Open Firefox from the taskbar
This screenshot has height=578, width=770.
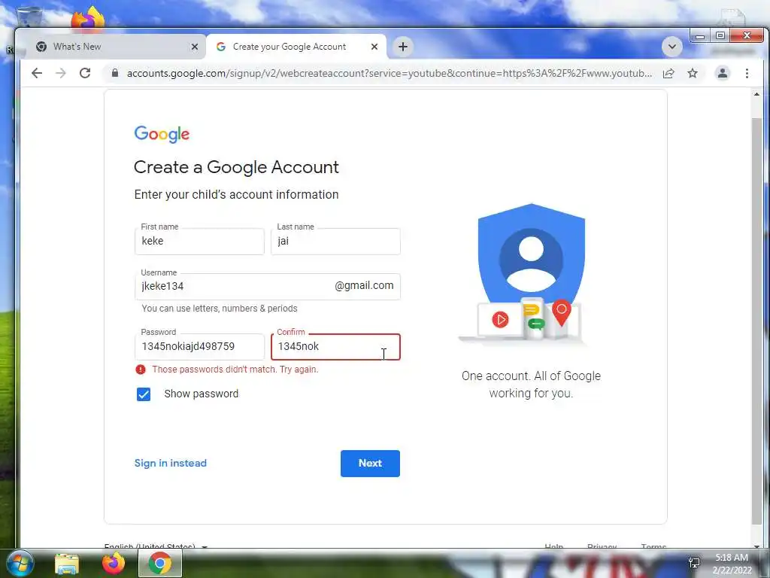click(114, 563)
